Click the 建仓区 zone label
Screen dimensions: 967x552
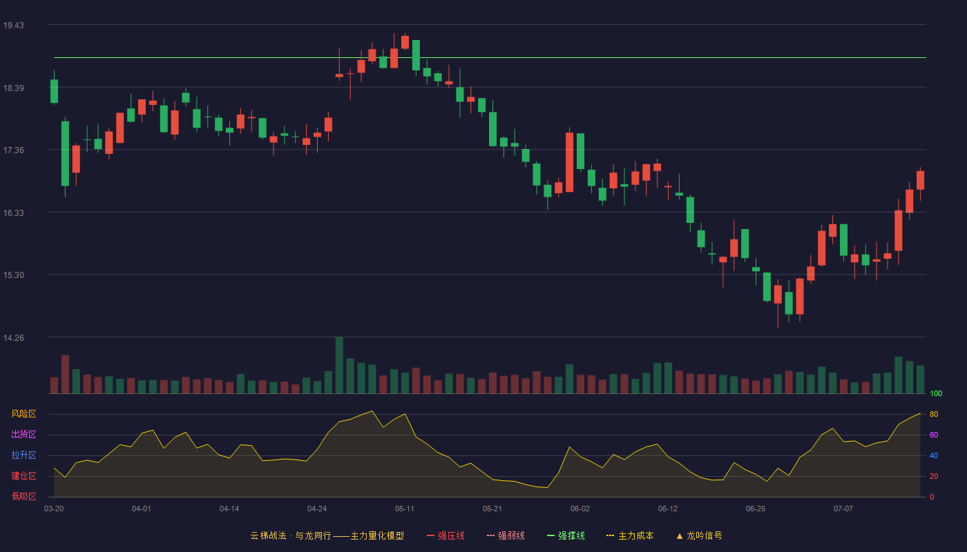23,476
